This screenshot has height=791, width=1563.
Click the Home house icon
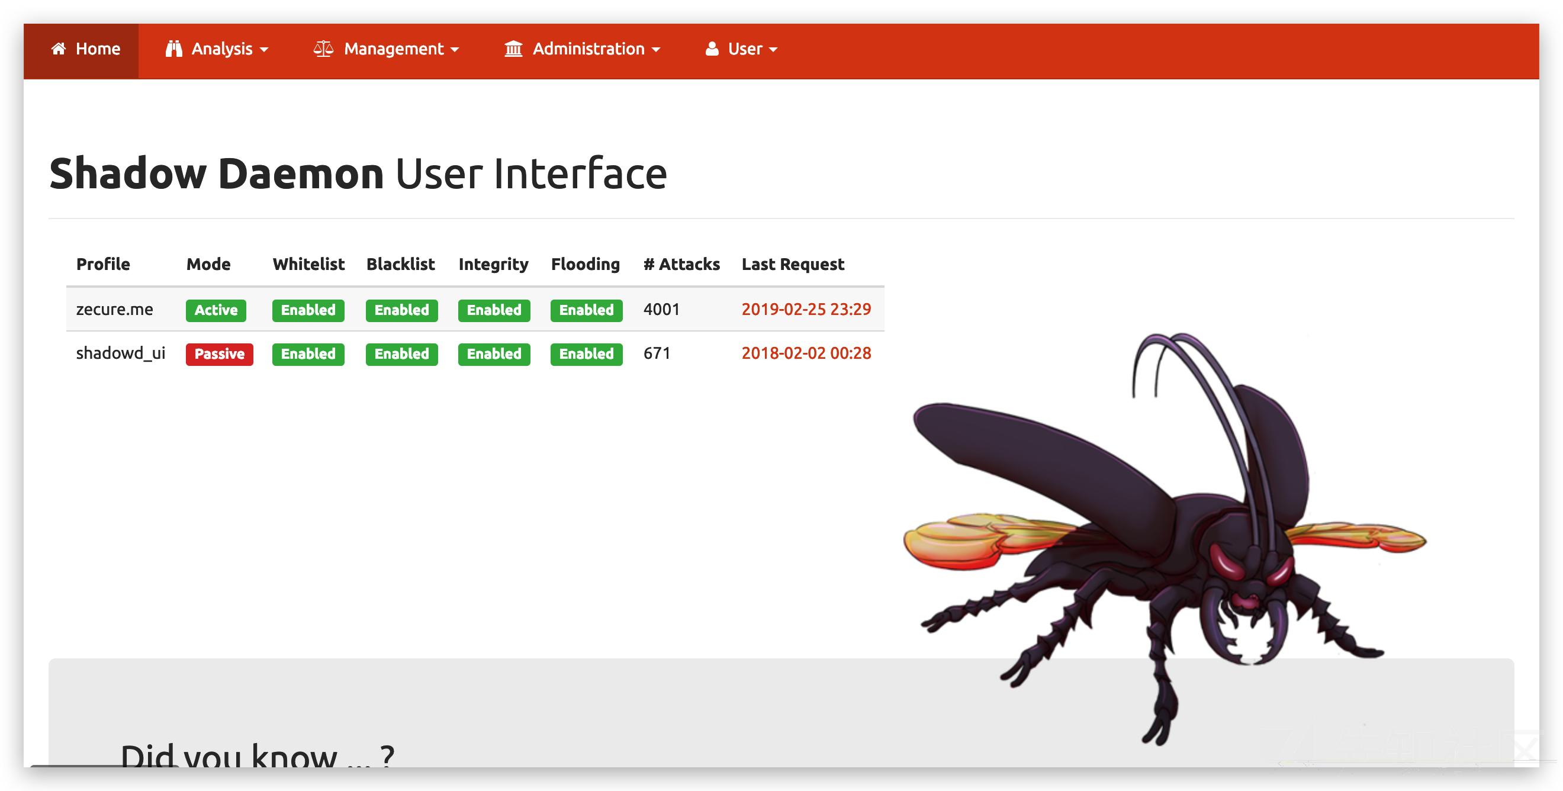click(58, 49)
